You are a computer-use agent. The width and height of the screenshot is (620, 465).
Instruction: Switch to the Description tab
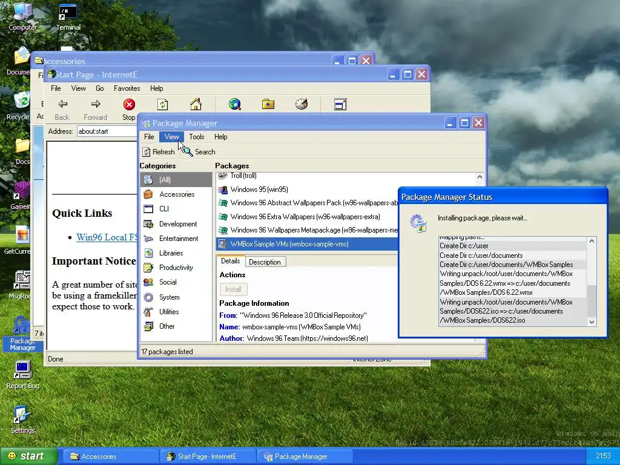pyautogui.click(x=265, y=262)
